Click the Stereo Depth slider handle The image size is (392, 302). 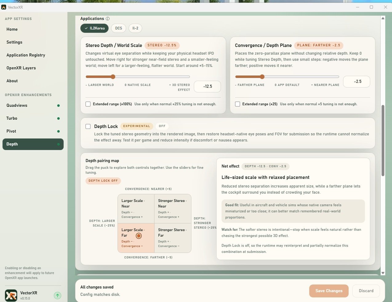[113, 77]
